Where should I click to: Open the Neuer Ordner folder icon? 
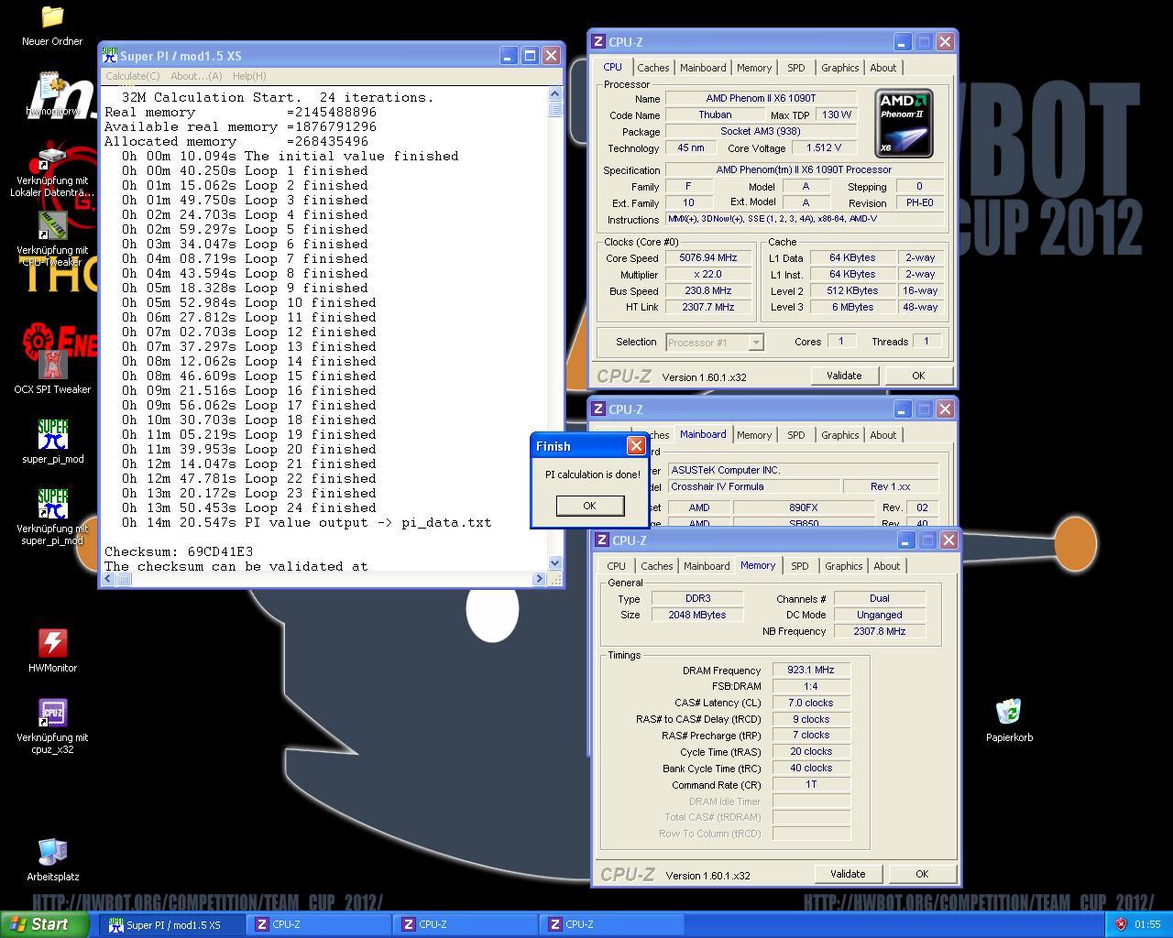pyautogui.click(x=52, y=17)
